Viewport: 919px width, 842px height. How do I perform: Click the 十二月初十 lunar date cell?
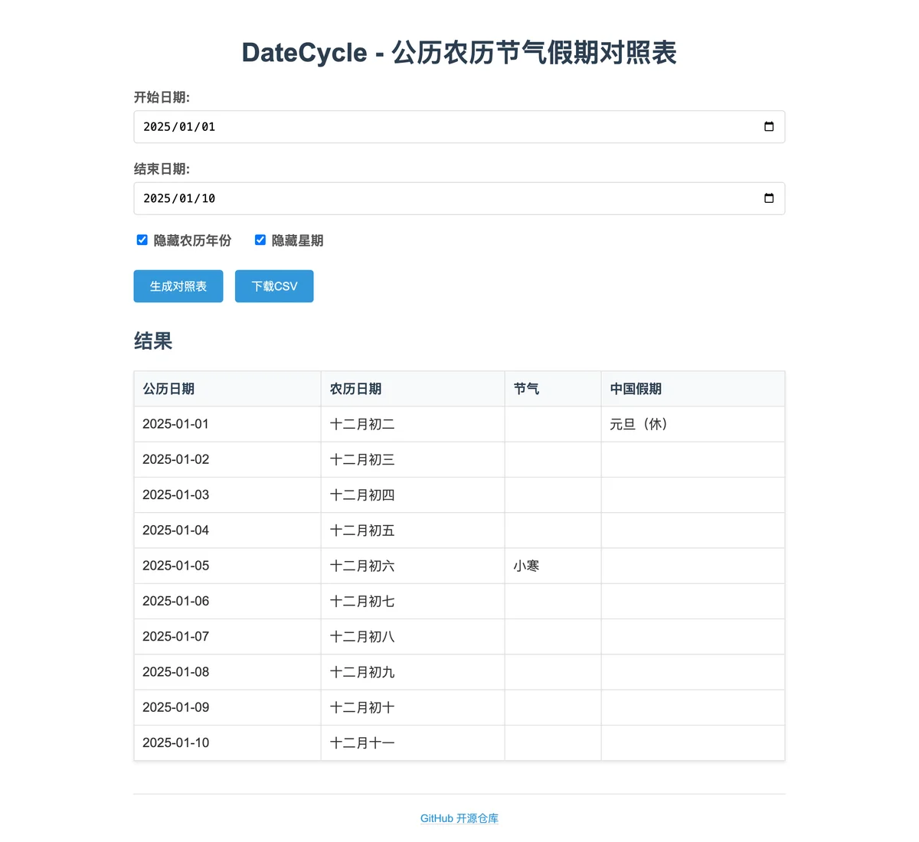[x=413, y=707]
